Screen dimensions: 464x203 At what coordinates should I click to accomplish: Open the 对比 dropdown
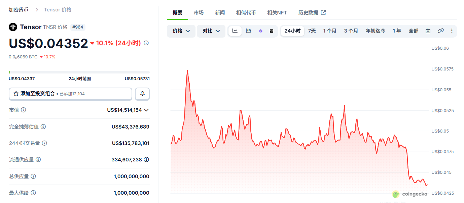[211, 31]
